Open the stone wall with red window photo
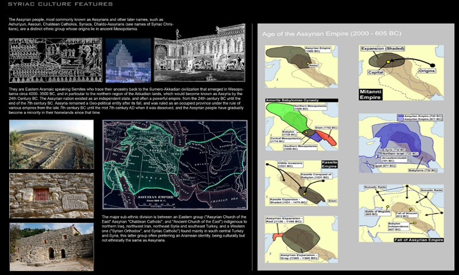459x275 pixels. (x=52, y=195)
